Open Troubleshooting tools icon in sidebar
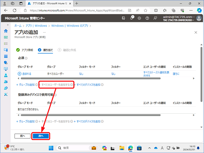The image size is (204, 153). coord(6,94)
